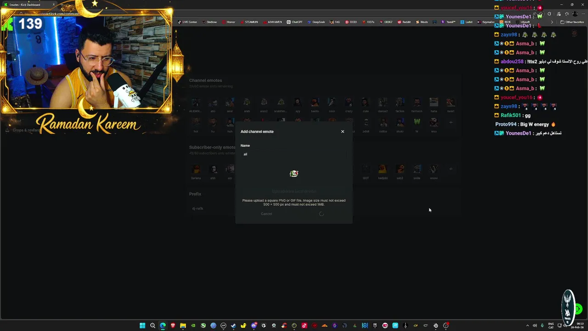
Task: Open the 'Skidrow' bookmark
Action: coord(209,22)
